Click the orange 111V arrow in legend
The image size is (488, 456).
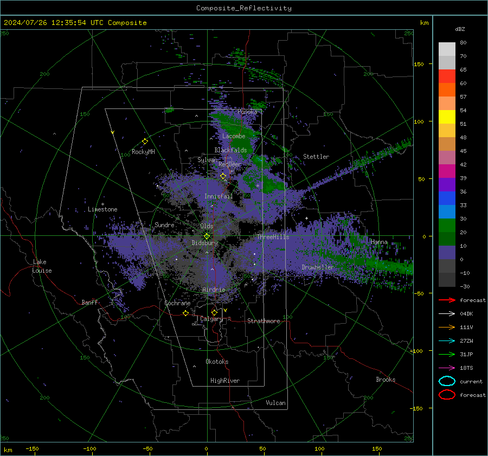(x=447, y=327)
